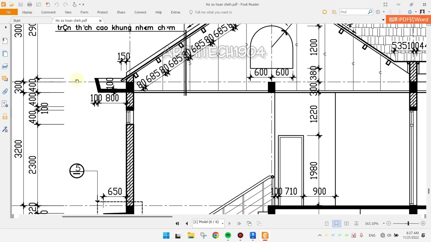Click the magnifier icon in Find box

[370, 12]
